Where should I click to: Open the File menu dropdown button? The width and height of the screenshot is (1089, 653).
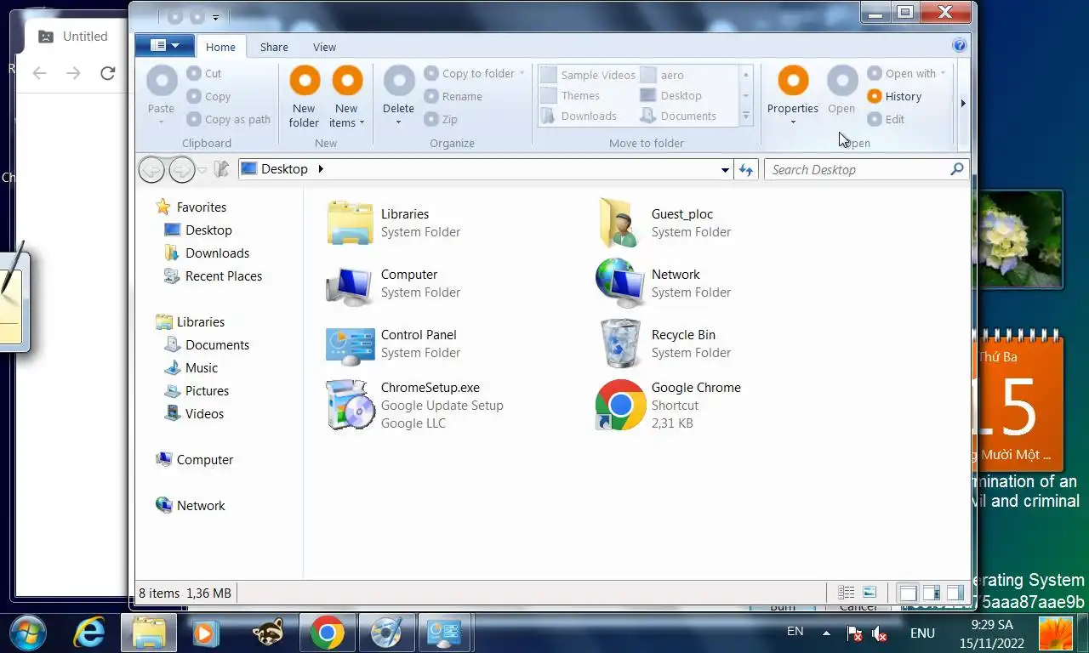[x=164, y=45]
